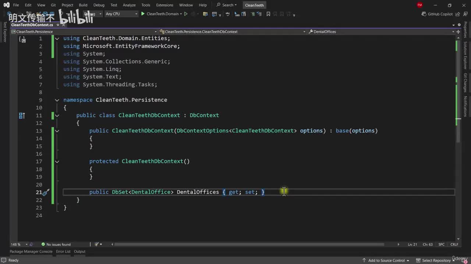Switch to the Error List tab
Screen dimensions: 471x264
(x=63, y=252)
